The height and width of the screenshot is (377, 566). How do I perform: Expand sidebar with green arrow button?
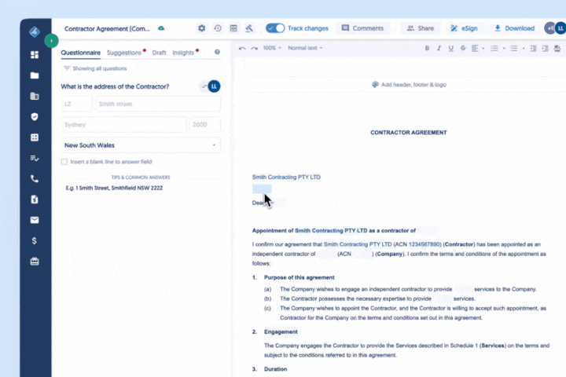pos(51,41)
